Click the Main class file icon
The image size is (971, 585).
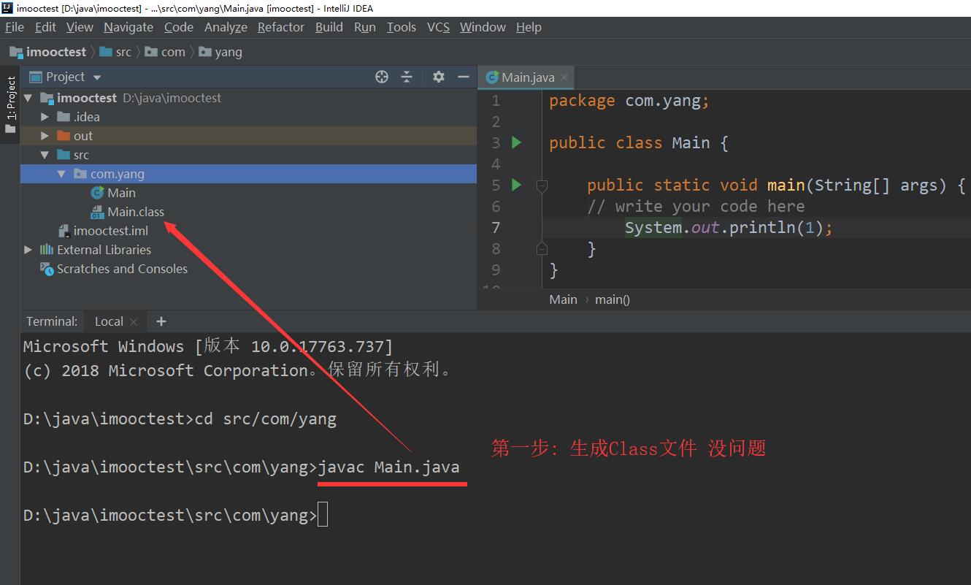point(97,193)
